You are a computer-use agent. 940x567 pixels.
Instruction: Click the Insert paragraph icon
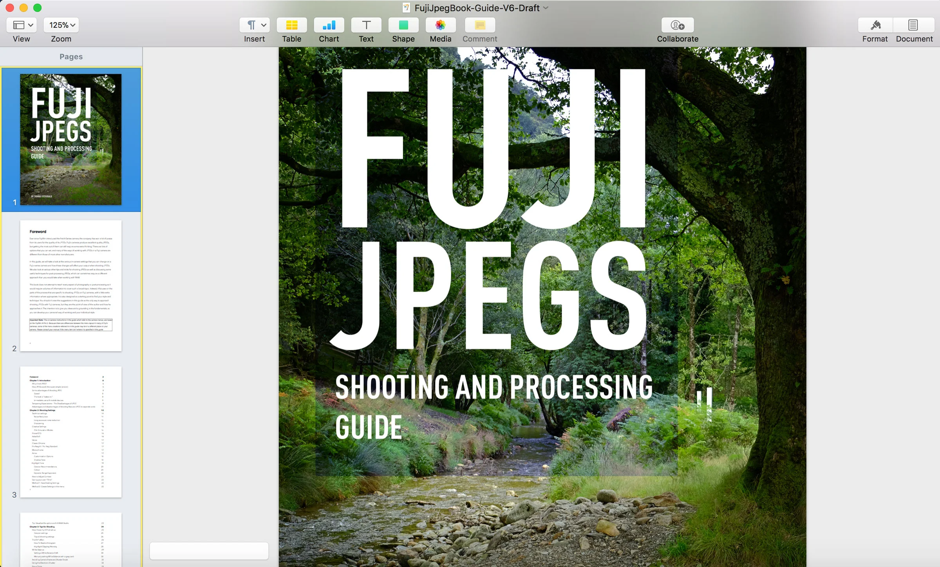tap(251, 25)
